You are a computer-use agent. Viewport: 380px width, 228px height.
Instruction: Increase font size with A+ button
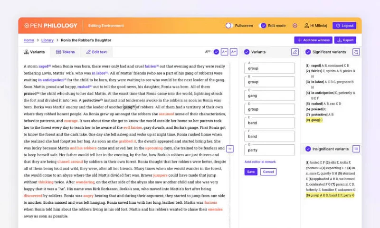pyautogui.click(x=233, y=52)
